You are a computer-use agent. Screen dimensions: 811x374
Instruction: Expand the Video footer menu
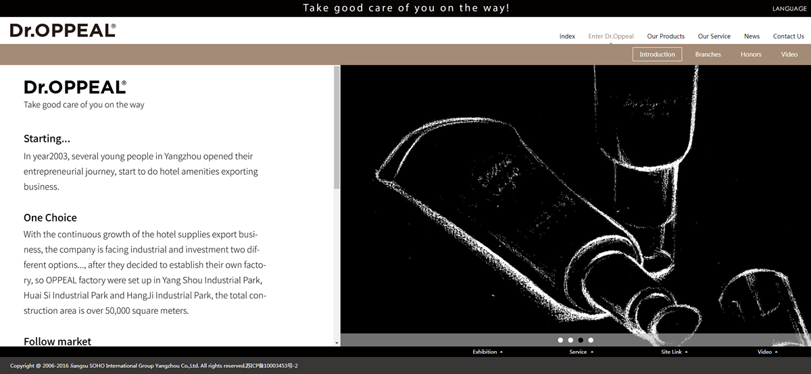(767, 352)
